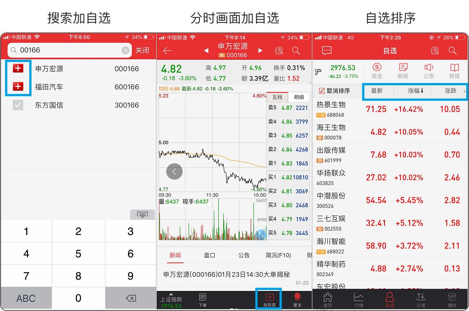Tap the backspace key on the keypad
This screenshot has height=311, width=469.
pyautogui.click(x=131, y=298)
